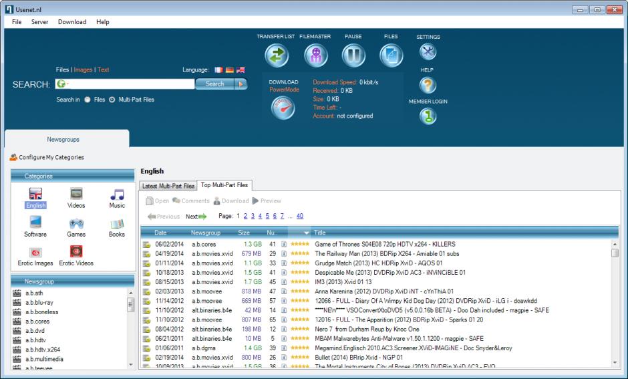Click the file list scrollbar down arrow
The width and height of the screenshot is (628, 379).
[615, 362]
